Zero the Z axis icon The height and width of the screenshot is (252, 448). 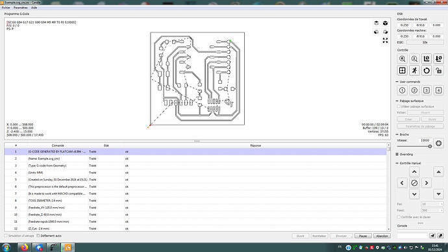438,59
